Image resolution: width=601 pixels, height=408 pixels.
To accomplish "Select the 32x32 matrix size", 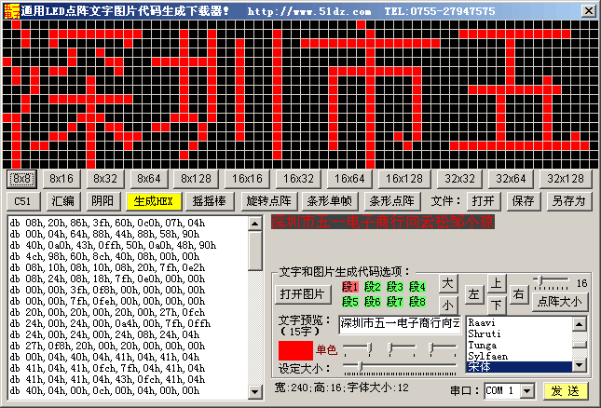I will tap(460, 178).
